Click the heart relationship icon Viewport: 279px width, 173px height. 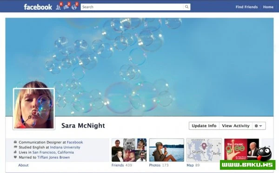point(15,157)
